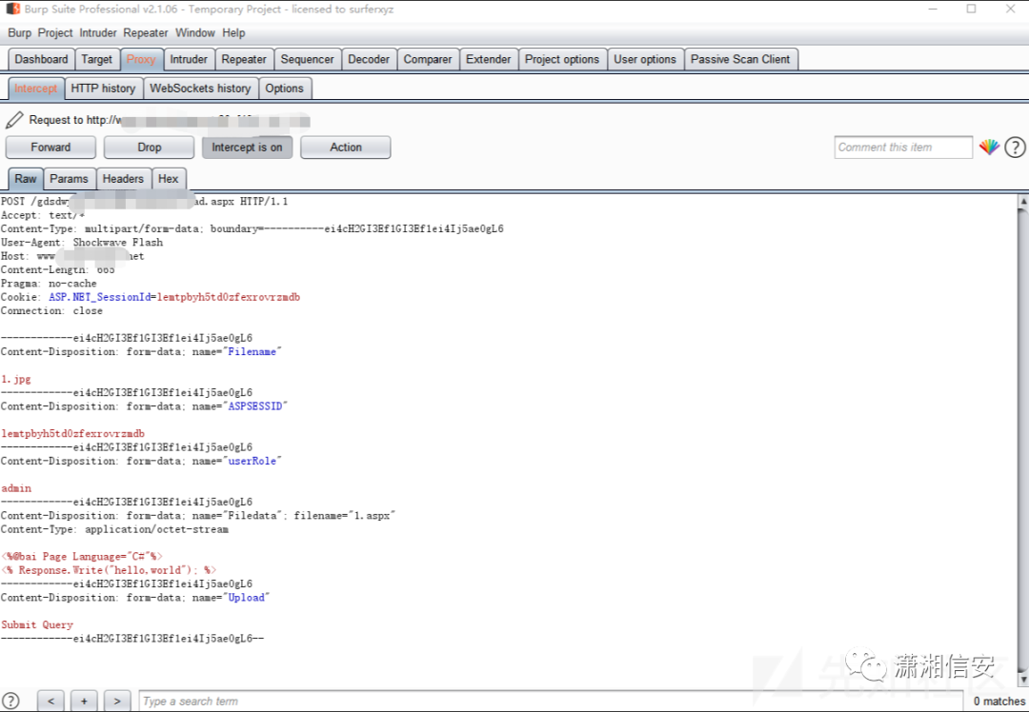This screenshot has height=712, width=1029.
Task: Click the next match arrow button
Action: [117, 701]
